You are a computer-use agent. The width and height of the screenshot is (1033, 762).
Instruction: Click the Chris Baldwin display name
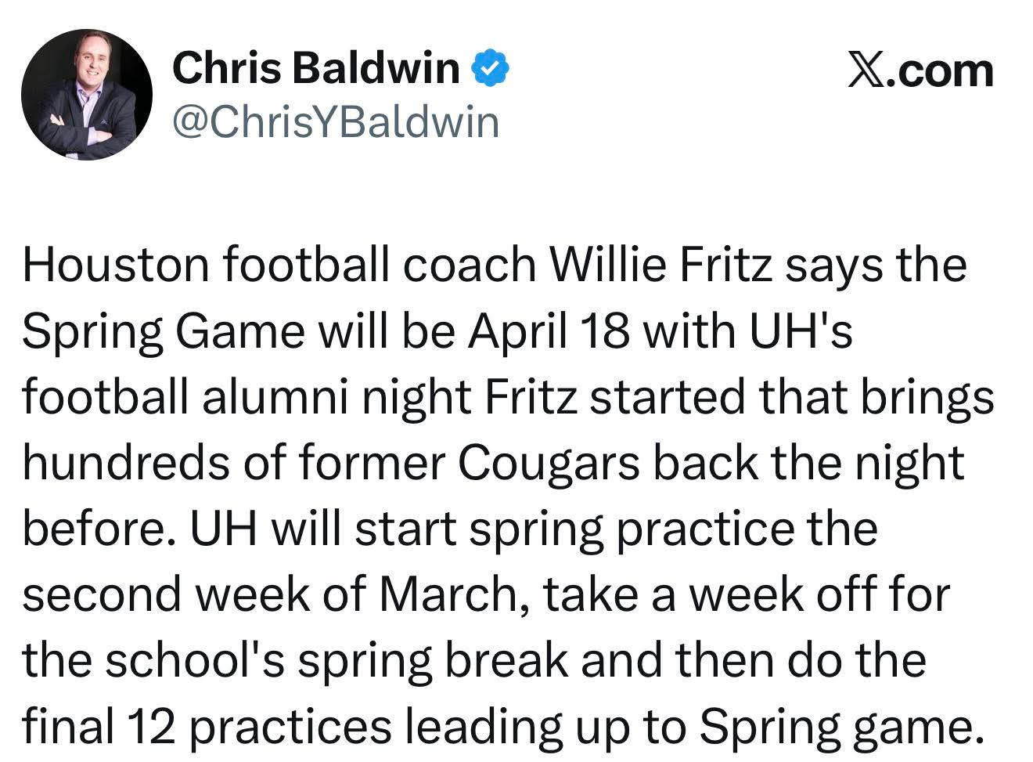coord(315,67)
